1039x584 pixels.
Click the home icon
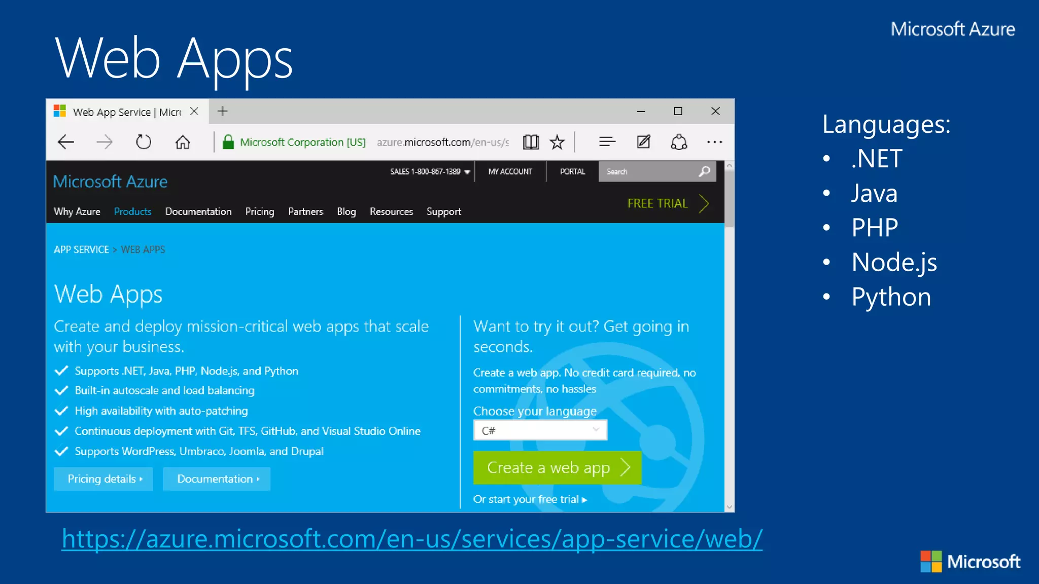click(183, 142)
